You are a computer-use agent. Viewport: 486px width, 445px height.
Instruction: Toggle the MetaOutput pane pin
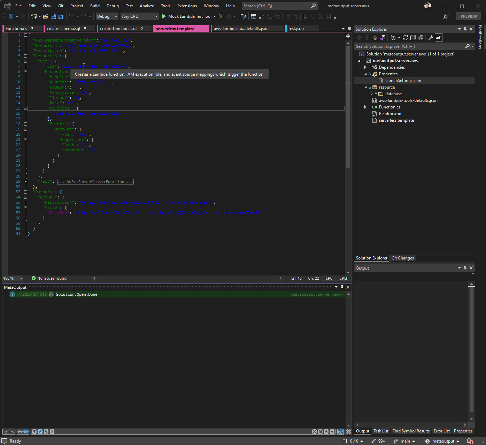[342, 287]
